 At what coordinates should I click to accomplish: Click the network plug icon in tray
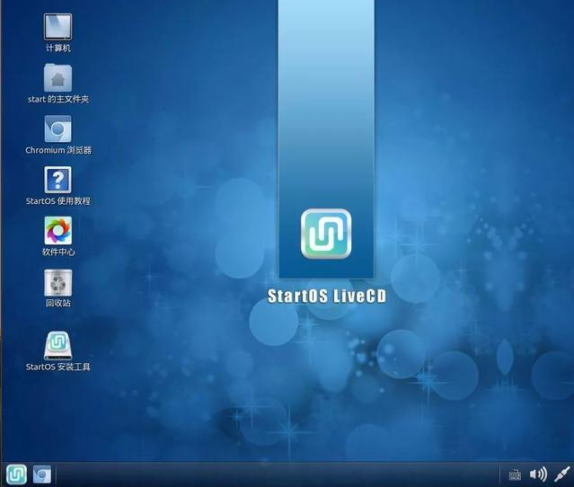561,474
